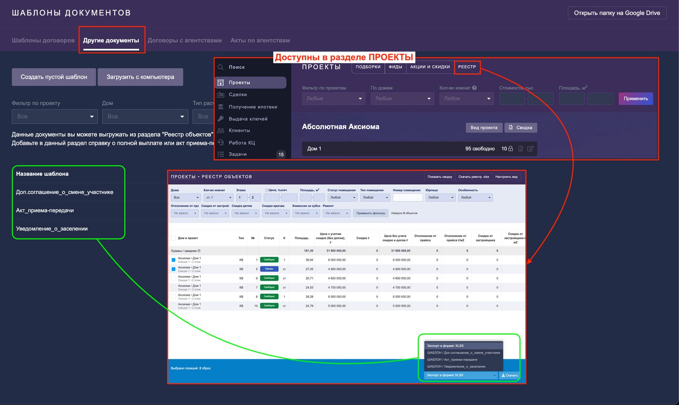Open the Договоры с агентствами tab
679x405 pixels.
click(x=184, y=40)
